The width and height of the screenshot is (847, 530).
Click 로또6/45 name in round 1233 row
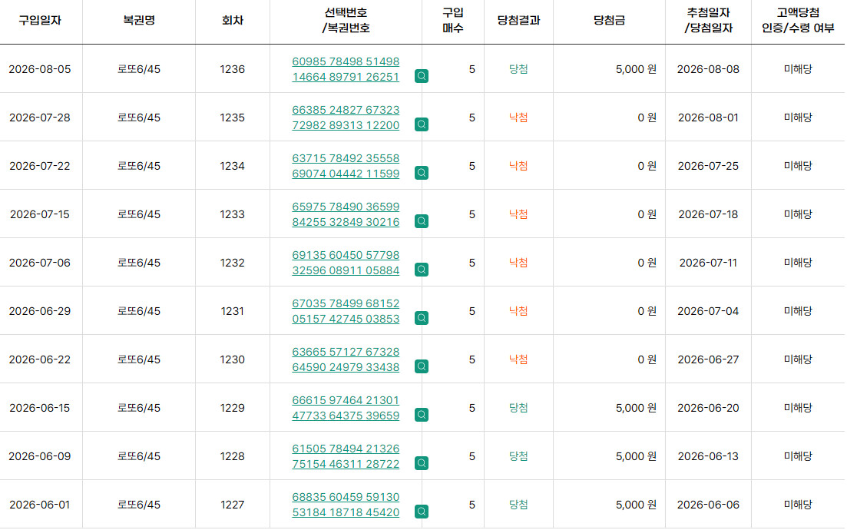[139, 214]
